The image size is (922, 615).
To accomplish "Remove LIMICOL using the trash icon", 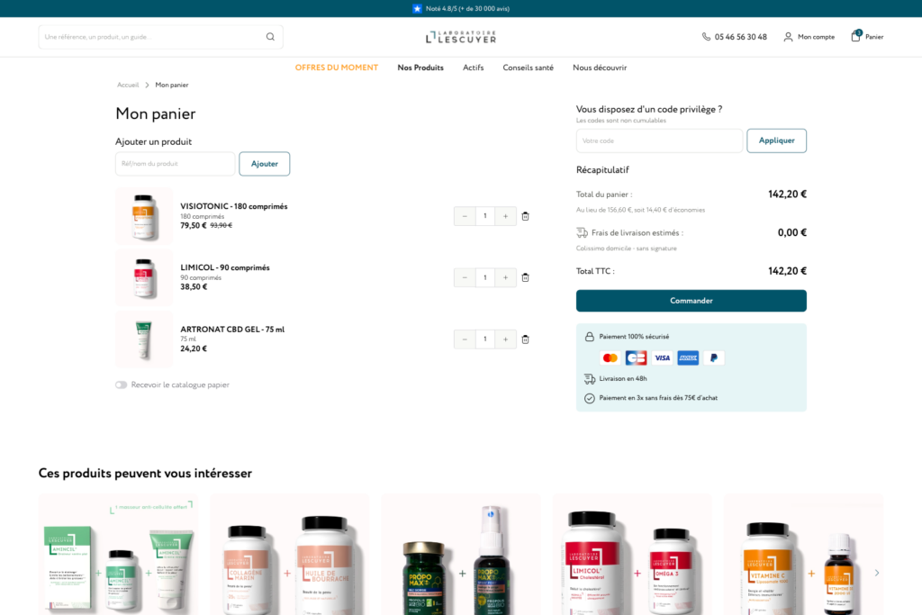I will tap(525, 277).
